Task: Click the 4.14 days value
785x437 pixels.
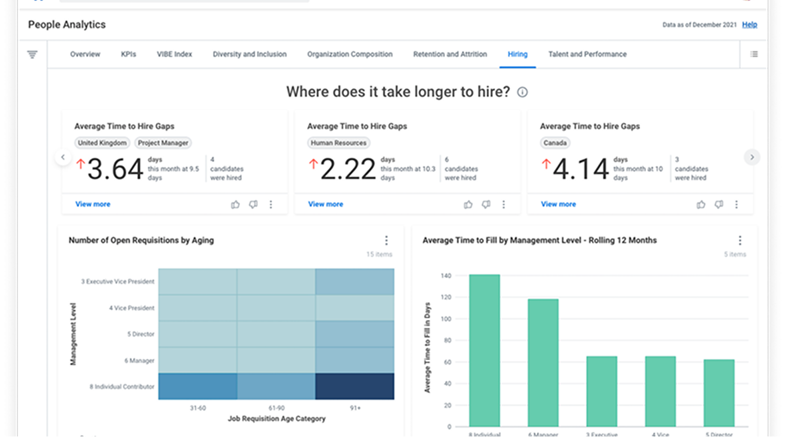Action: click(581, 169)
